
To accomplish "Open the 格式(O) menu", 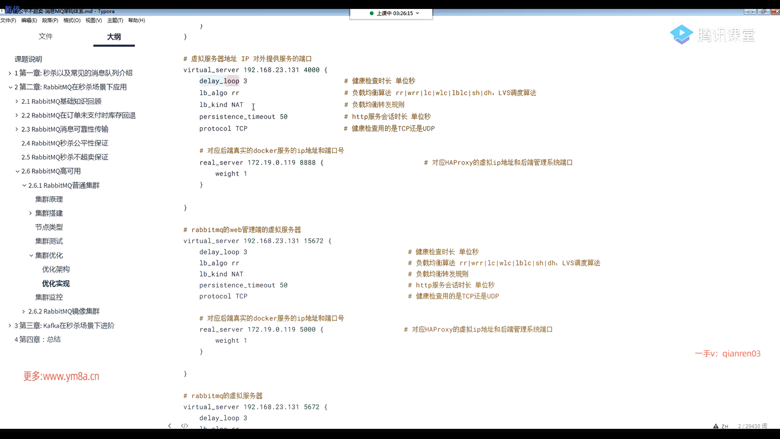I will (x=72, y=20).
